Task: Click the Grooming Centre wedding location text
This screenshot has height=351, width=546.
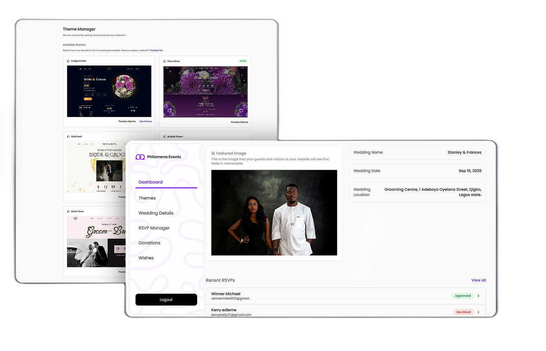Action: 433,192
